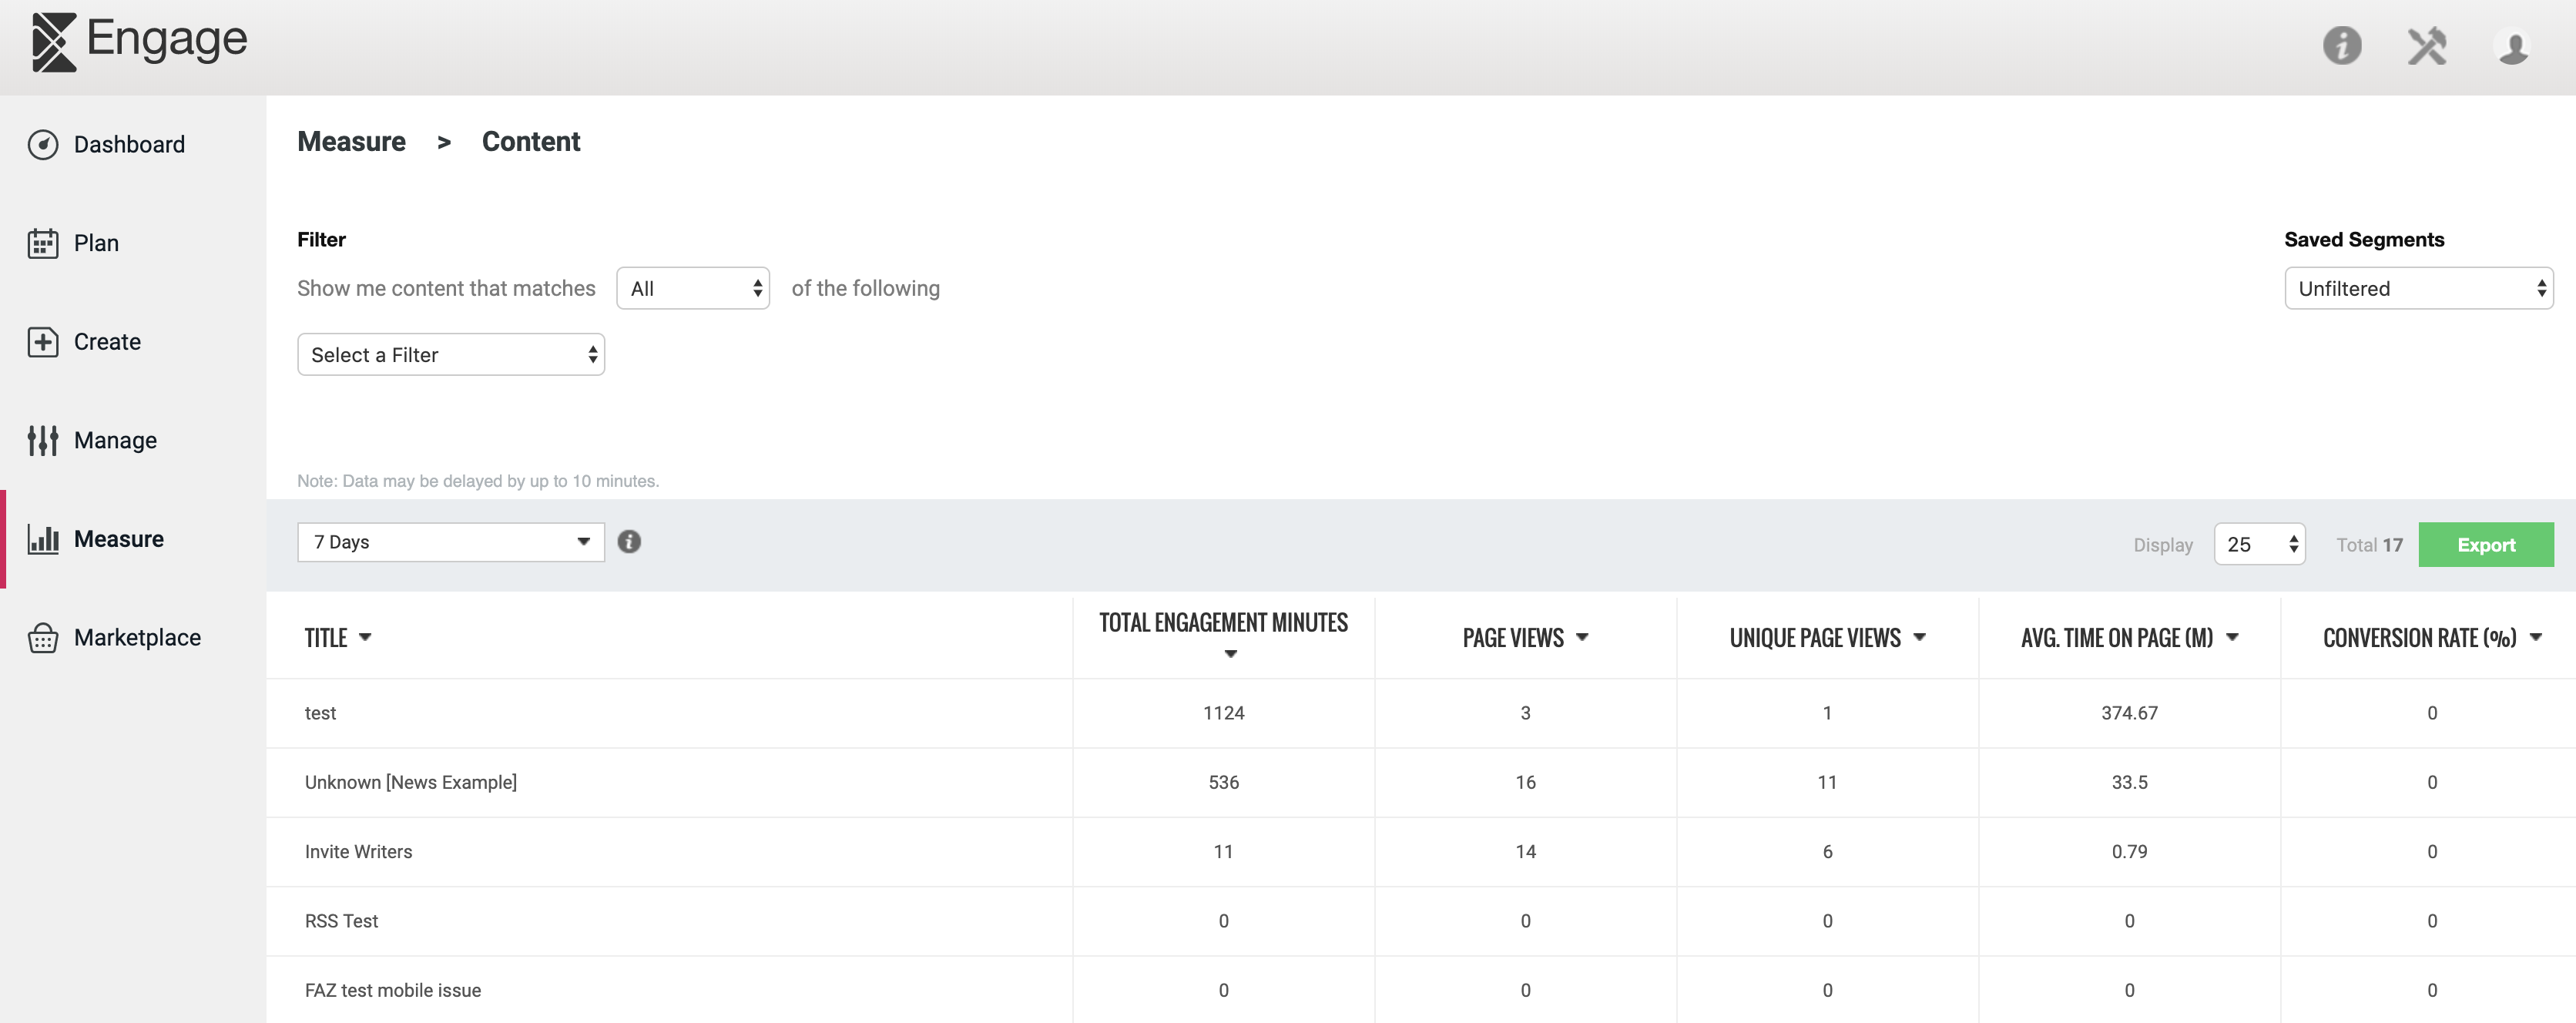Open the tools wrench-hammer icon

2427,46
